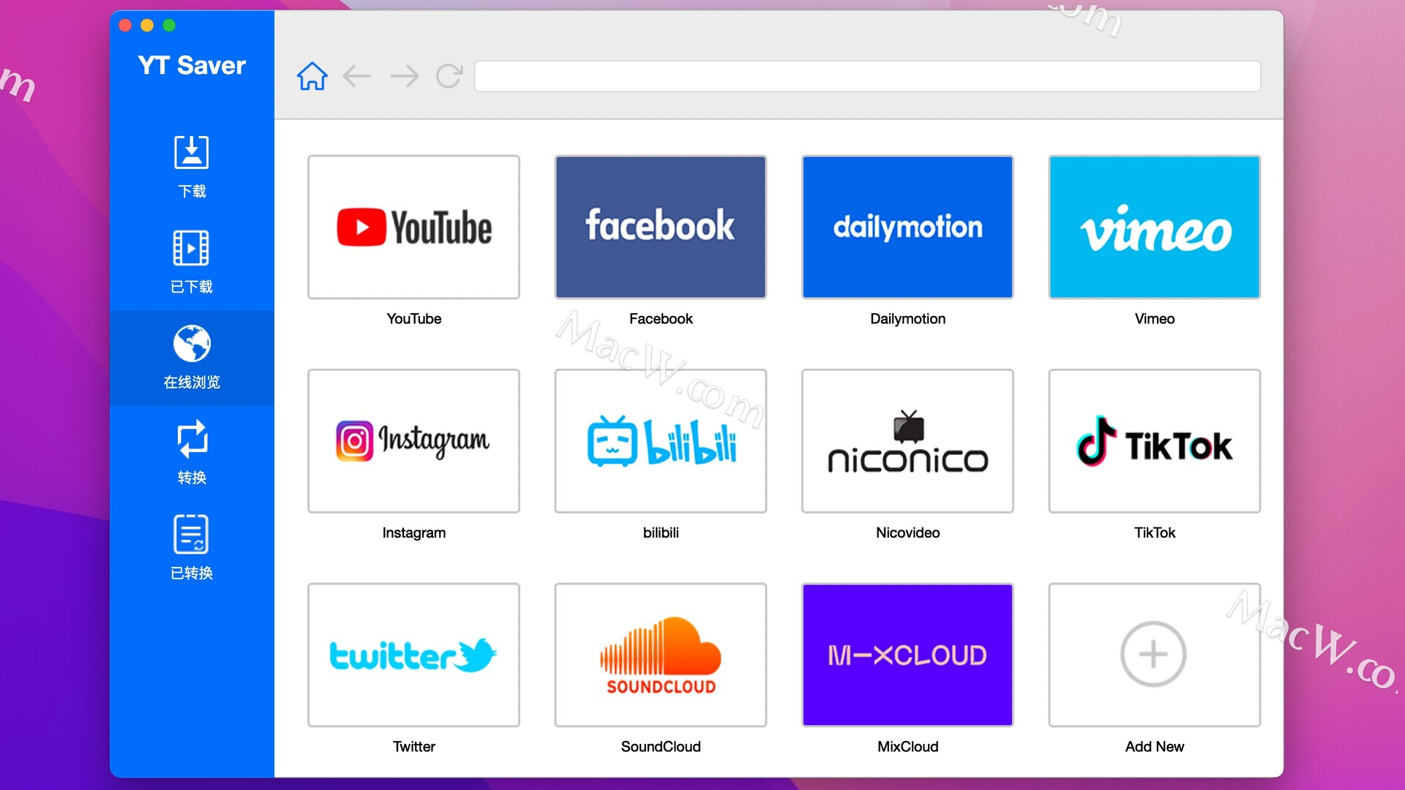Click the Vimeo label text
Screen dimensions: 1405x790
click(x=1155, y=319)
